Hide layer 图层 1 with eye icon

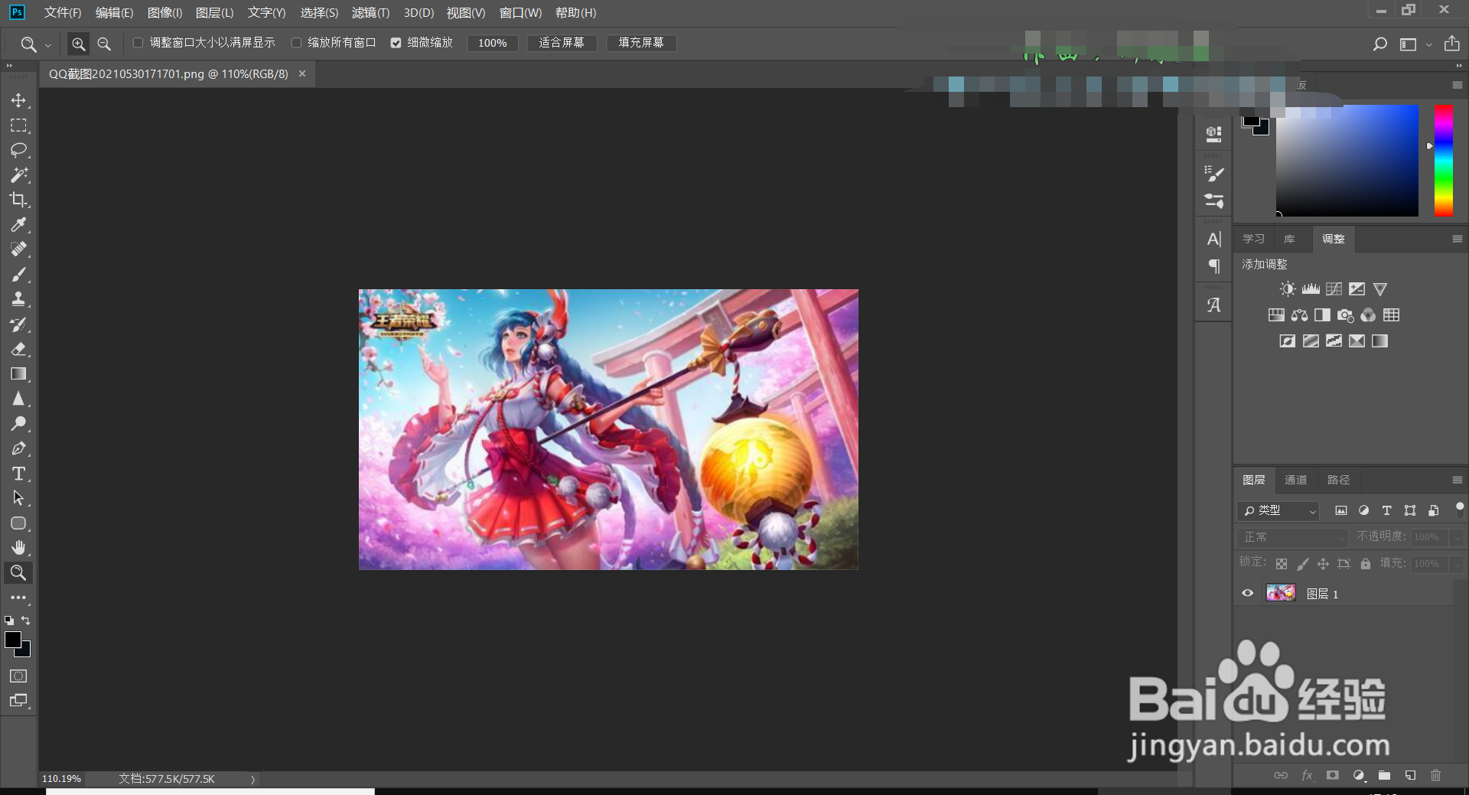(x=1248, y=593)
